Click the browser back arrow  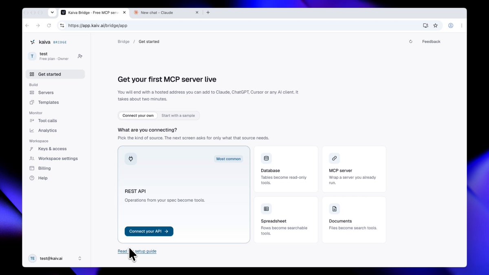click(x=27, y=25)
